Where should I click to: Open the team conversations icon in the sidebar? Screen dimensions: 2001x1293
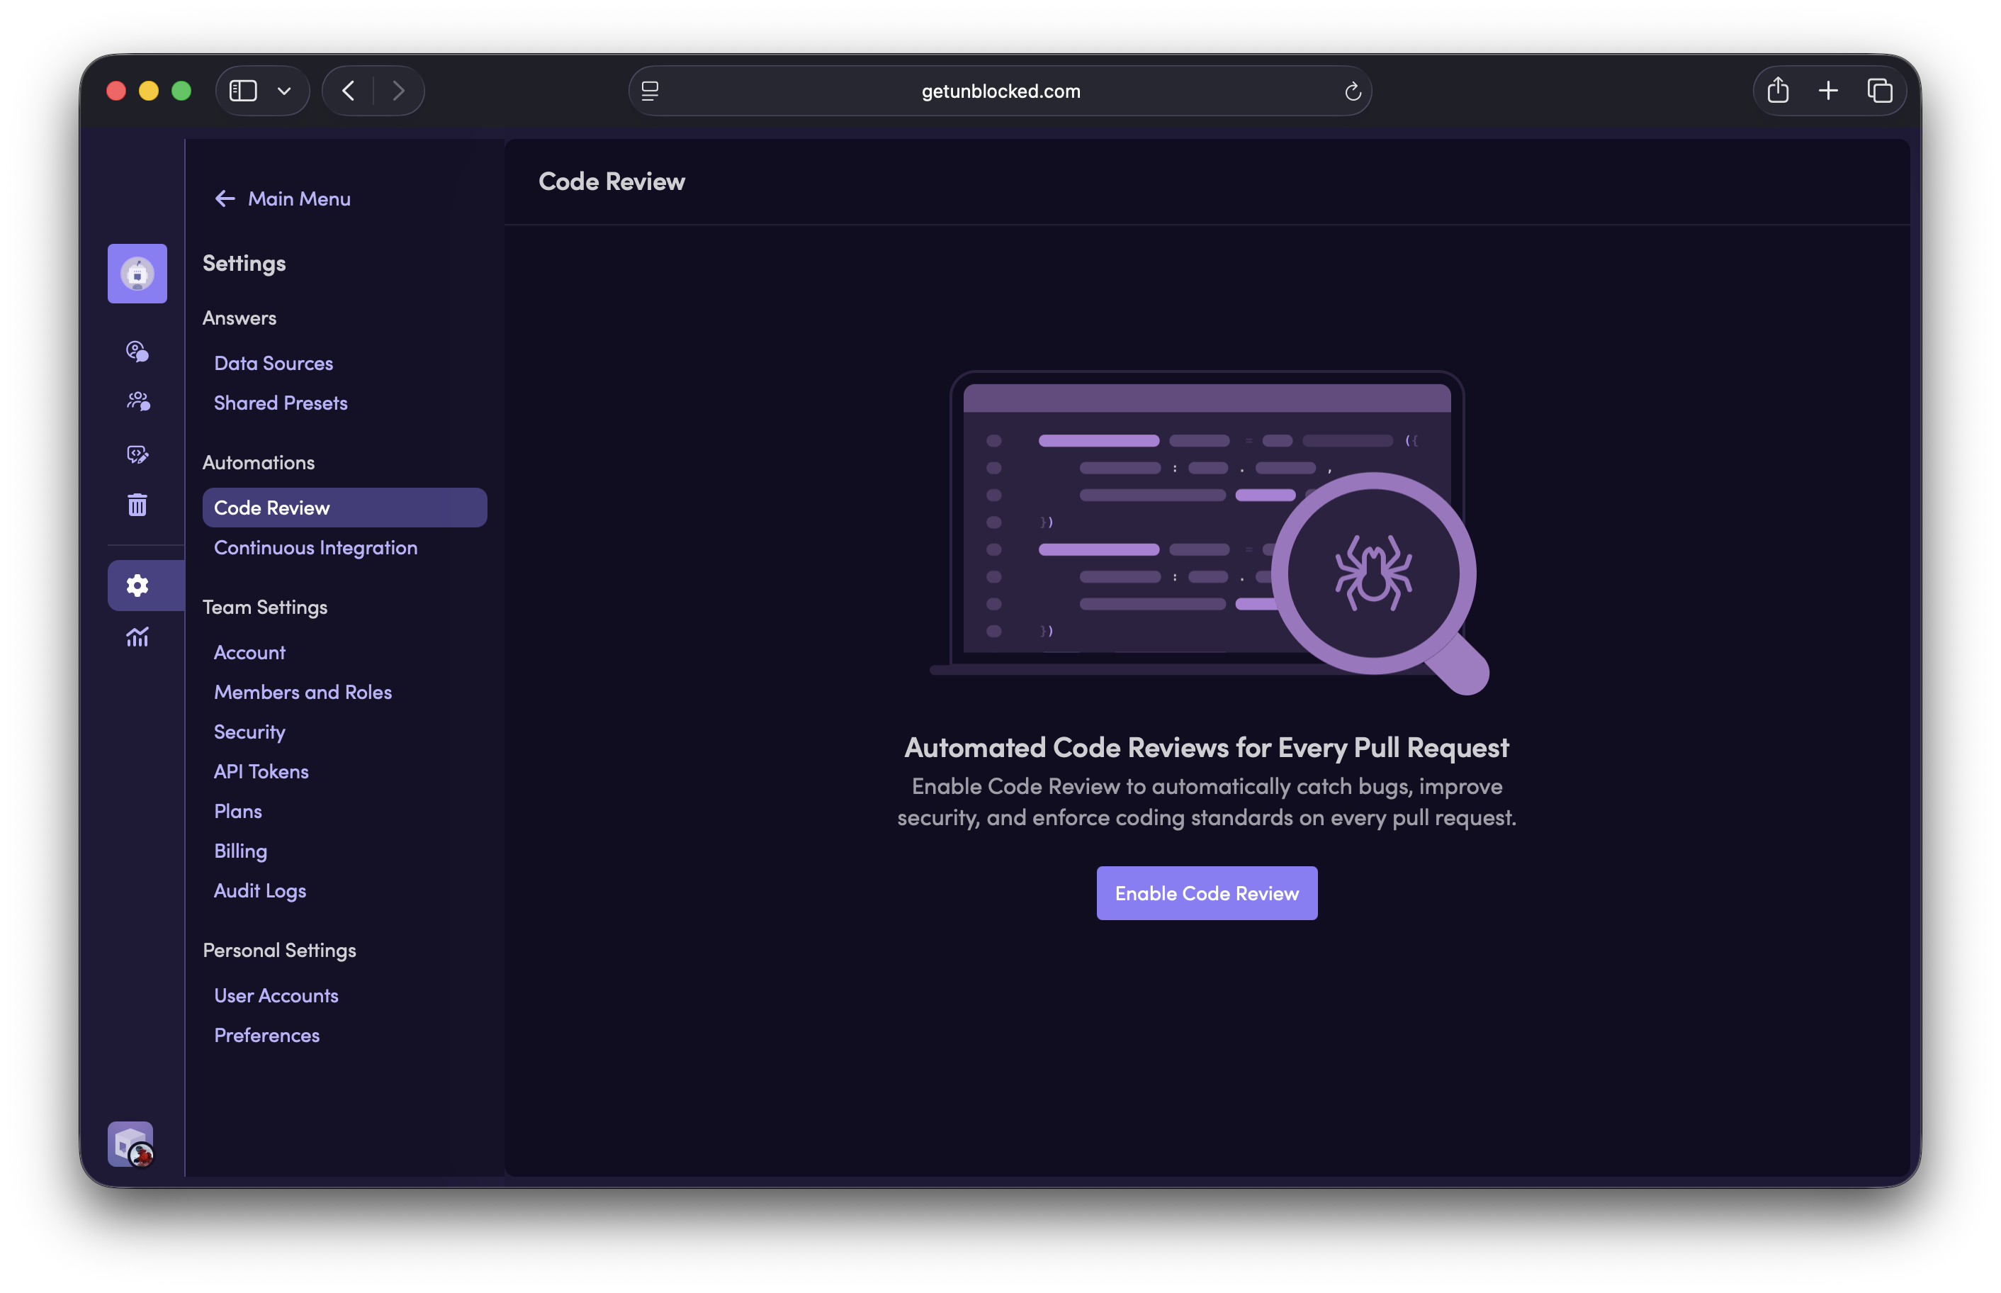point(137,401)
